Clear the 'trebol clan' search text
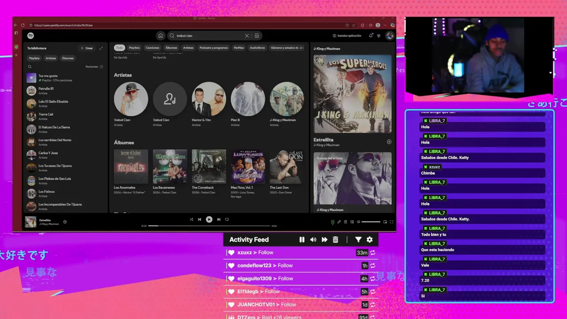The image size is (567, 319). [247, 35]
